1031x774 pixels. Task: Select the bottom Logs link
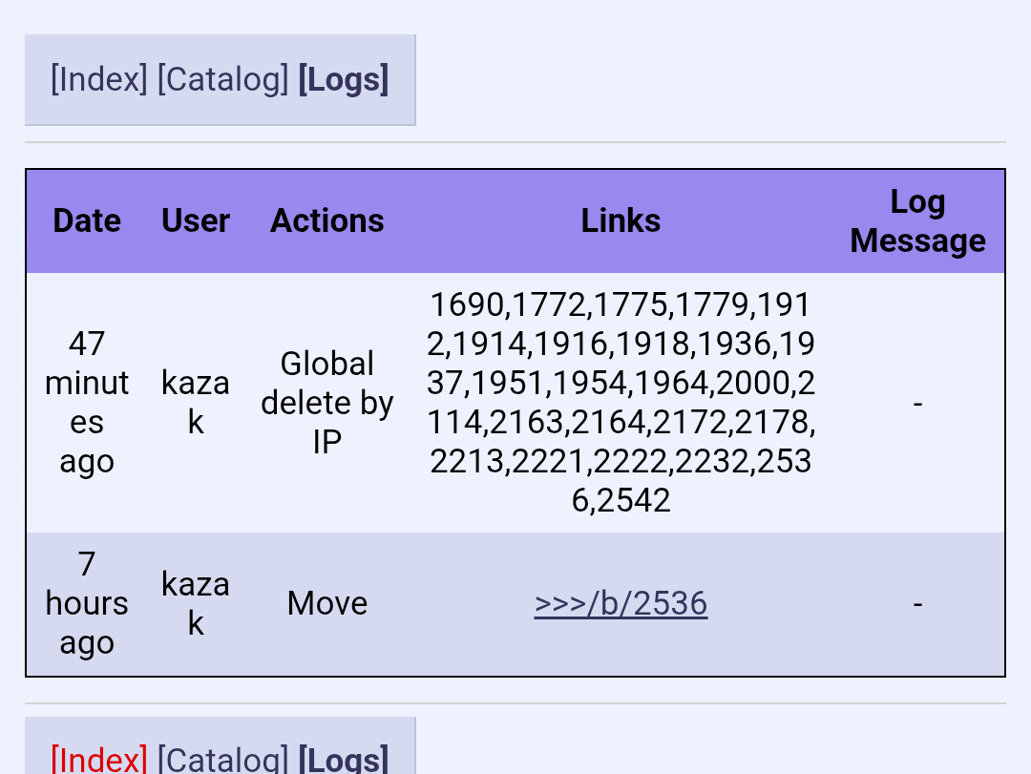[x=344, y=760]
